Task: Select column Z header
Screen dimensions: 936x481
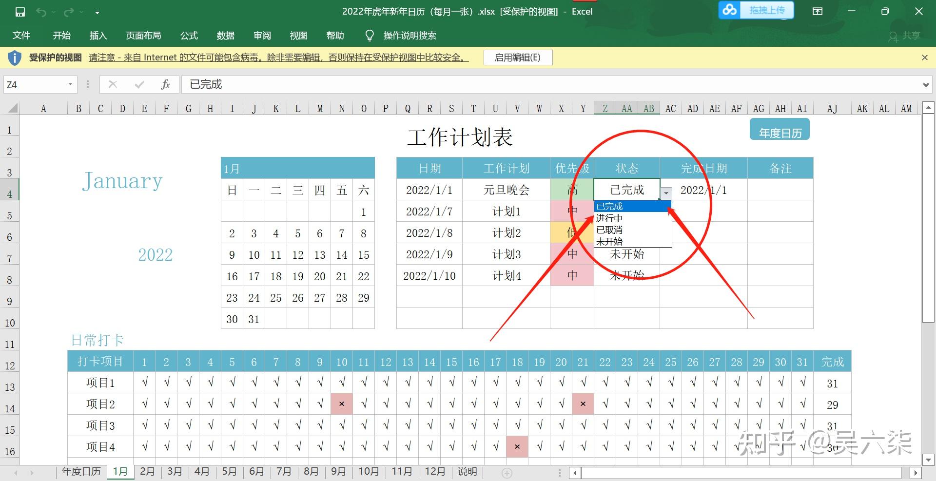Action: (x=605, y=108)
